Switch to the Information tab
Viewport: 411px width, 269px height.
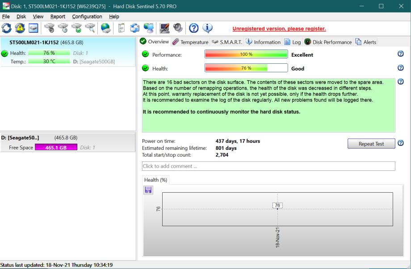pos(263,42)
